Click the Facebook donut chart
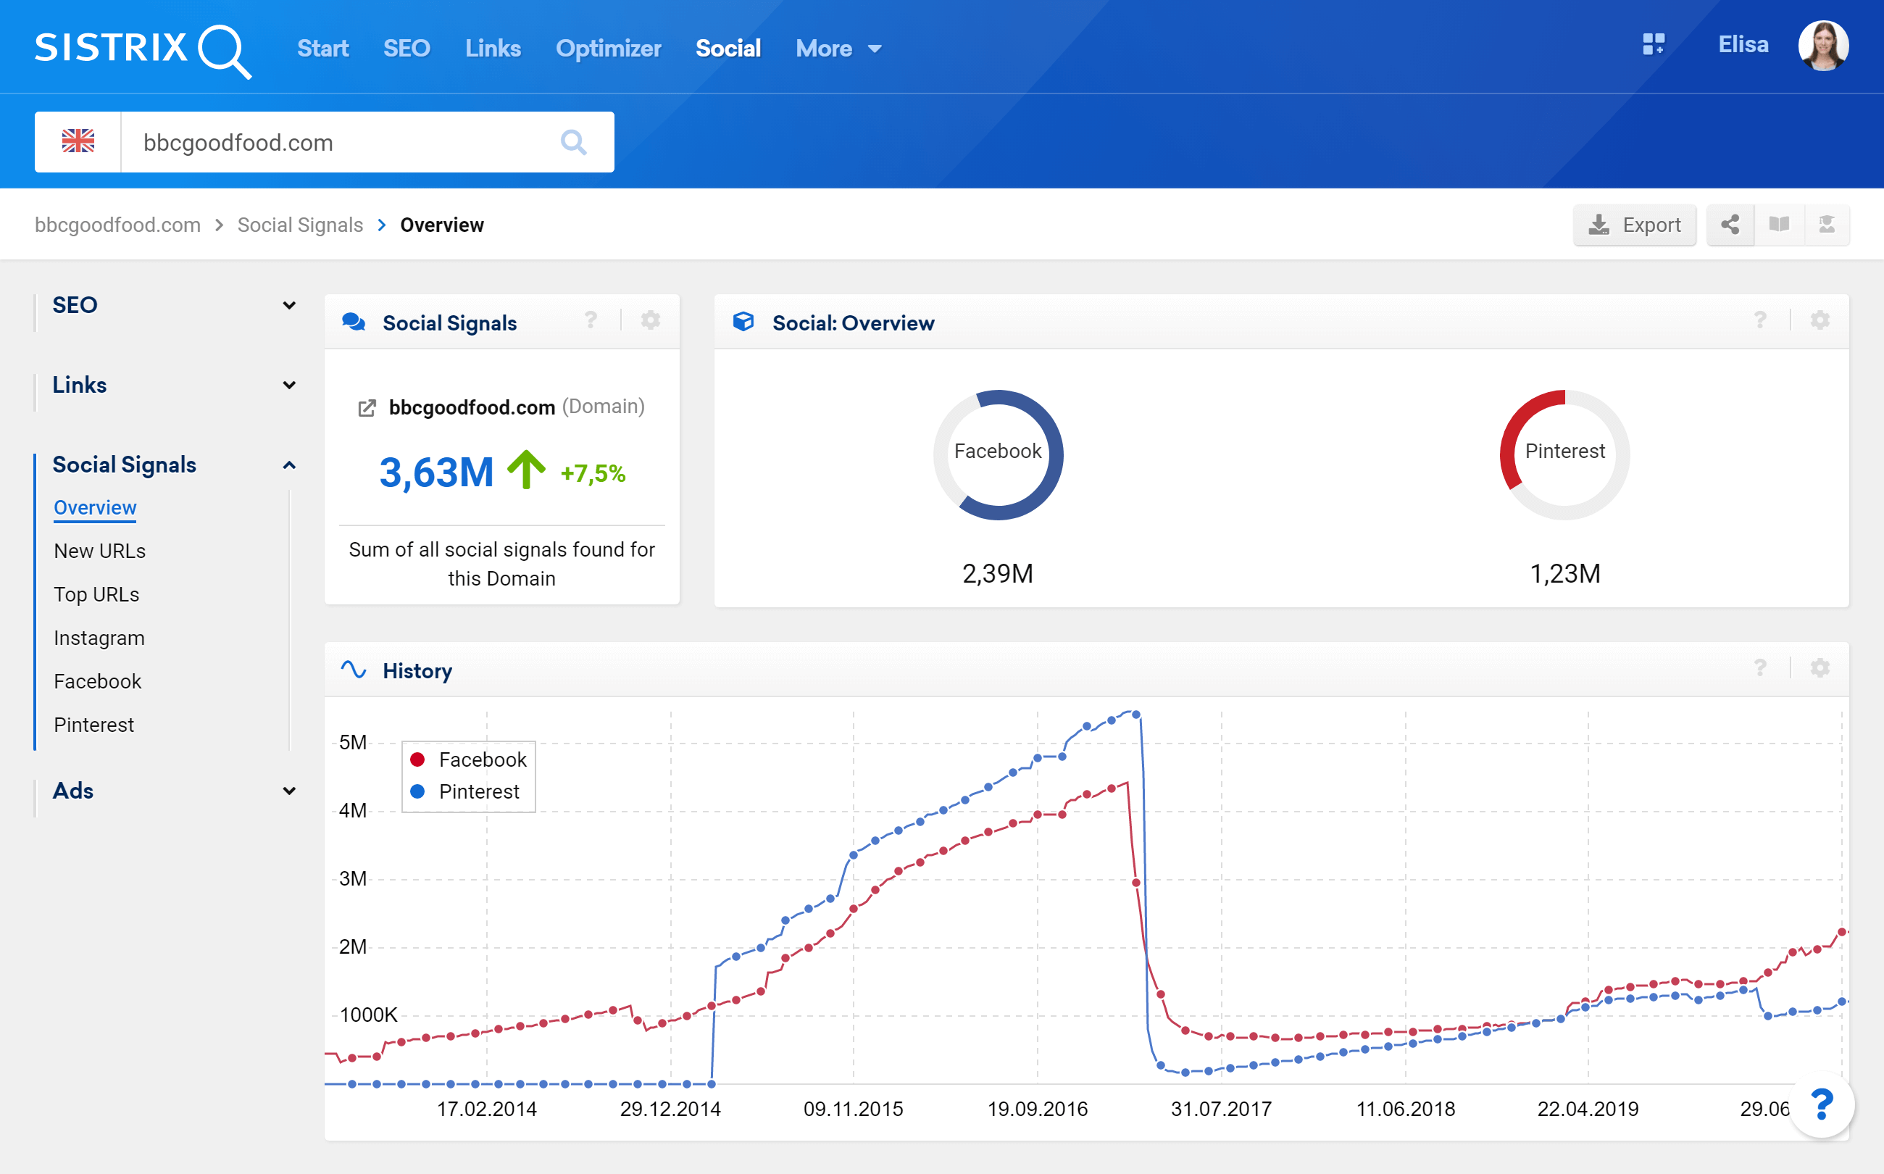Image resolution: width=1884 pixels, height=1174 pixels. coord(998,454)
